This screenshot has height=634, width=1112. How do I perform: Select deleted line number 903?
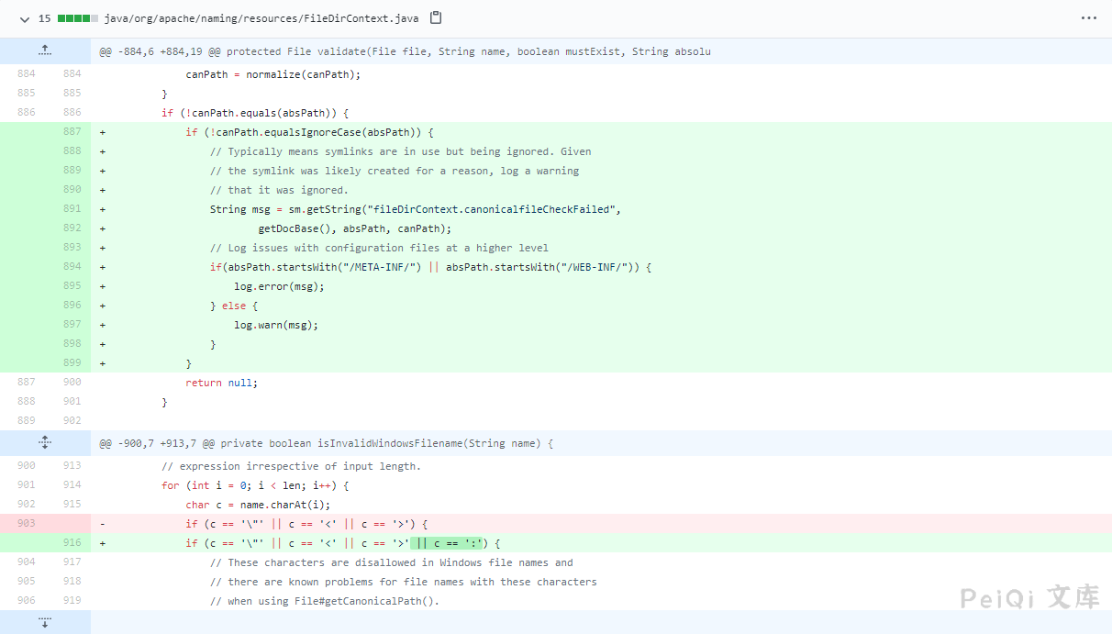coord(26,524)
